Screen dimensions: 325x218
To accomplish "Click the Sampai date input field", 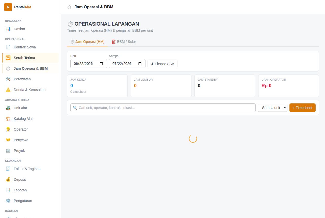I will point(127,64).
